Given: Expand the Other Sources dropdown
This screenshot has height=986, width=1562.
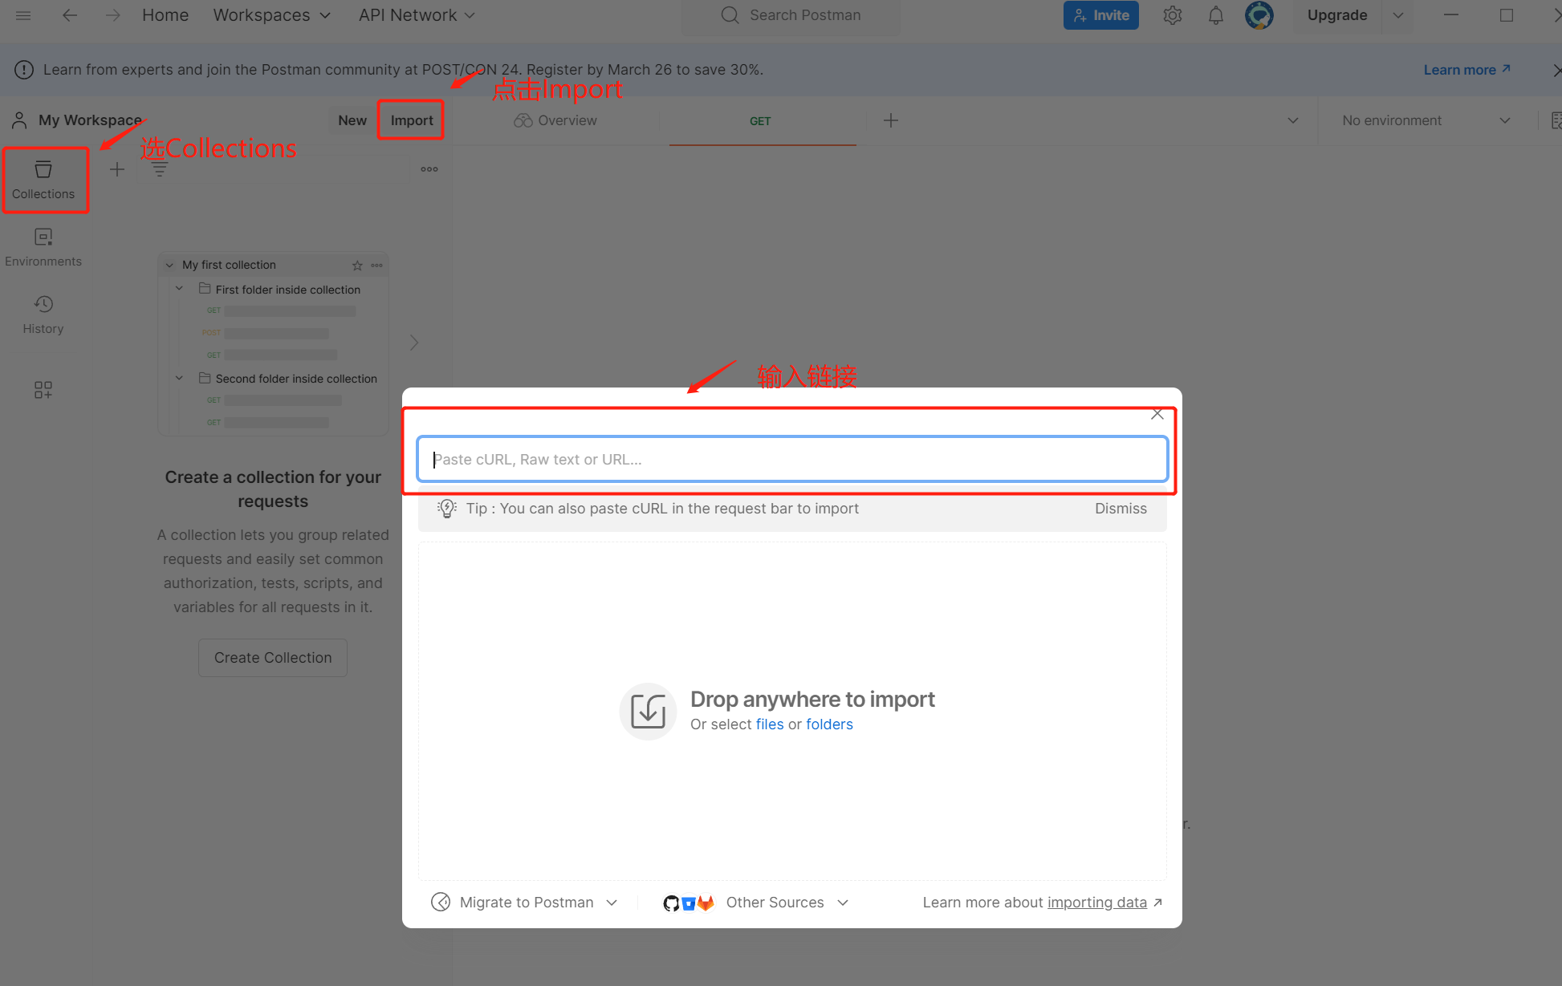Looking at the screenshot, I should (843, 903).
